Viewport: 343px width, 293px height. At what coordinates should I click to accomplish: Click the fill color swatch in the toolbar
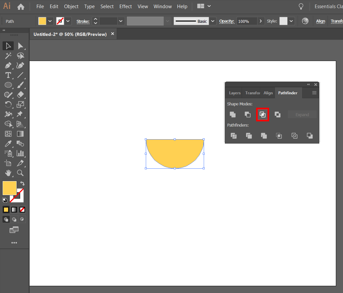pos(9,188)
